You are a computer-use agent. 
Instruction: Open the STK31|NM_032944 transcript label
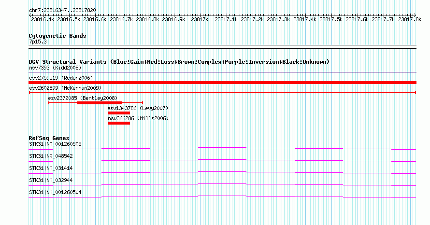[51, 180]
